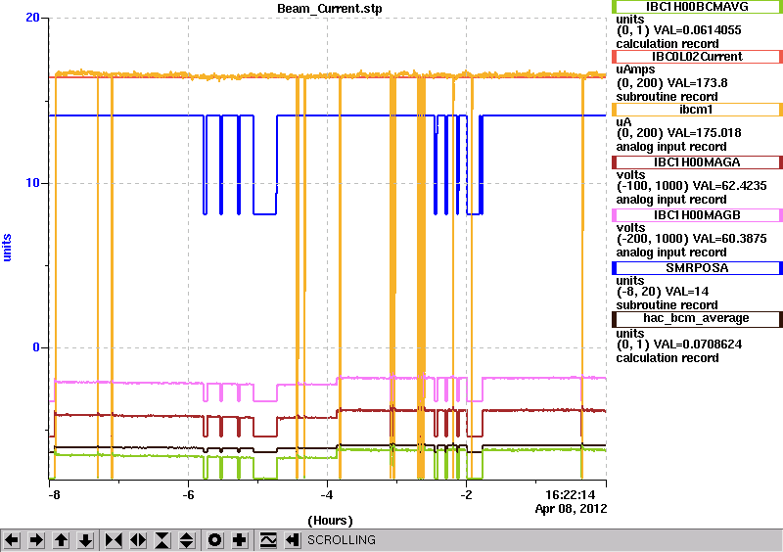783x552 pixels.
Task: Click the 'uAmps' units label
Action: 635,69
